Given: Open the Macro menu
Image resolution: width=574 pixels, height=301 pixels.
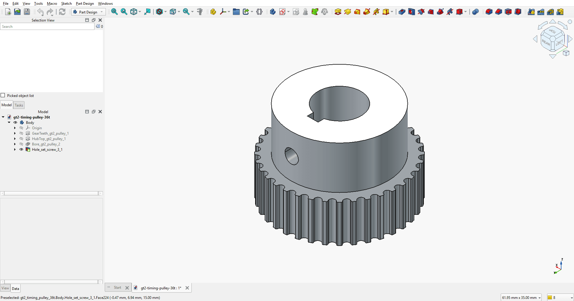Looking at the screenshot, I should [52, 4].
